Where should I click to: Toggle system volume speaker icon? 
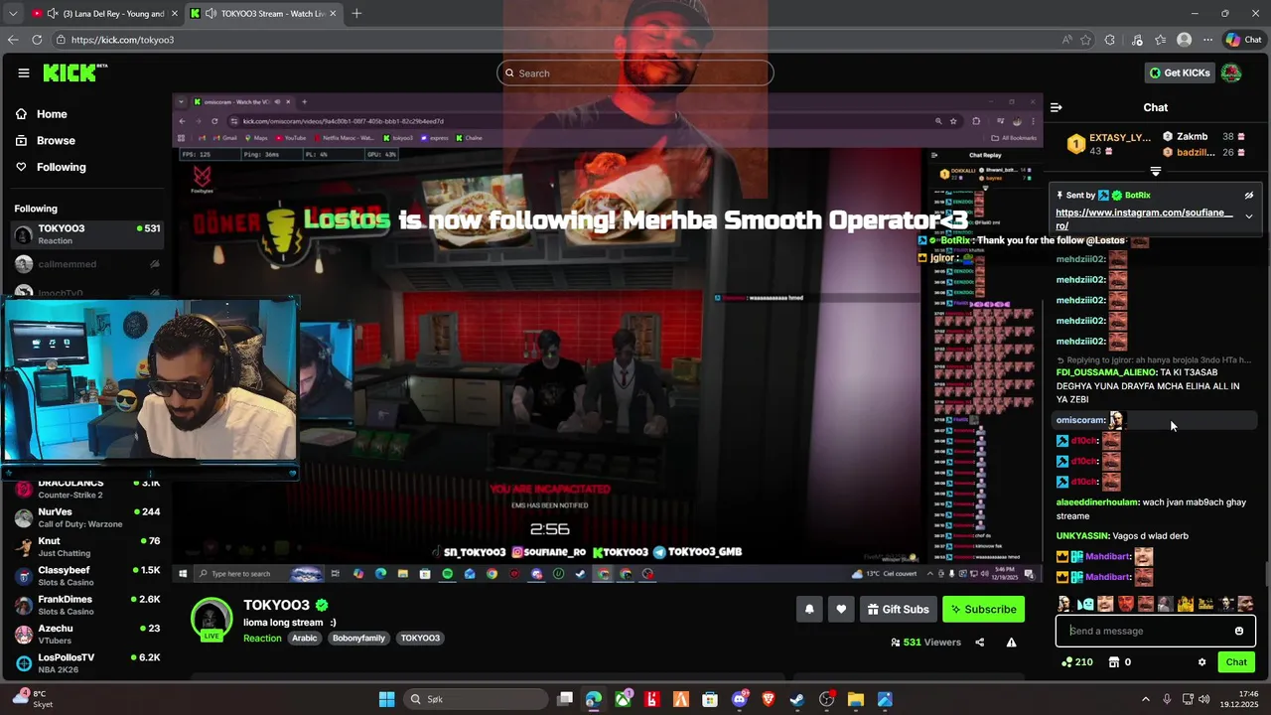tap(1204, 699)
